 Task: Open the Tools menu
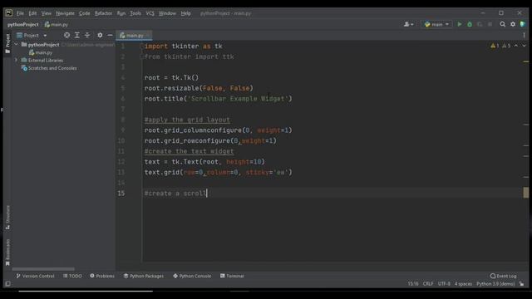[x=135, y=13]
